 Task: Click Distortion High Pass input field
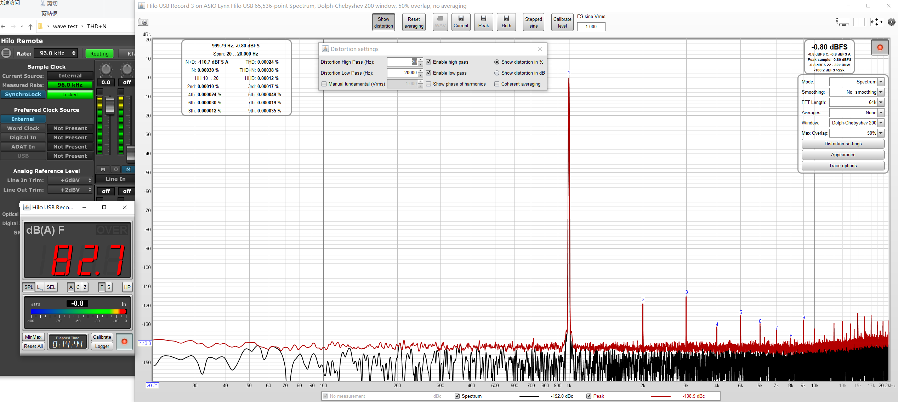coord(402,62)
